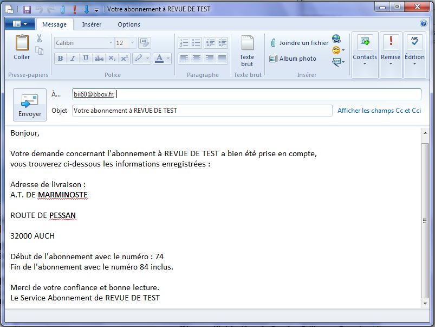The image size is (435, 327).
Task: Expand the Remise delivery dropdown
Action: 391,64
